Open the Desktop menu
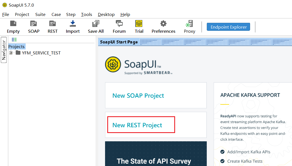Image resolution: width=292 pixels, height=166 pixels. point(106,14)
